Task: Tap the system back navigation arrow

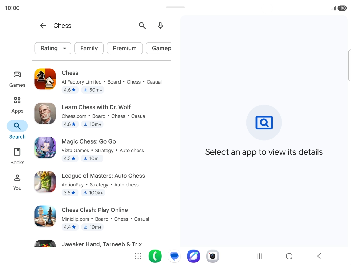Action: point(319,256)
